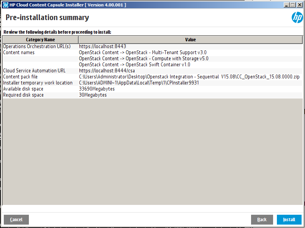Click the Content pack file zip path
This screenshot has height=228, width=305.
pos(189,77)
